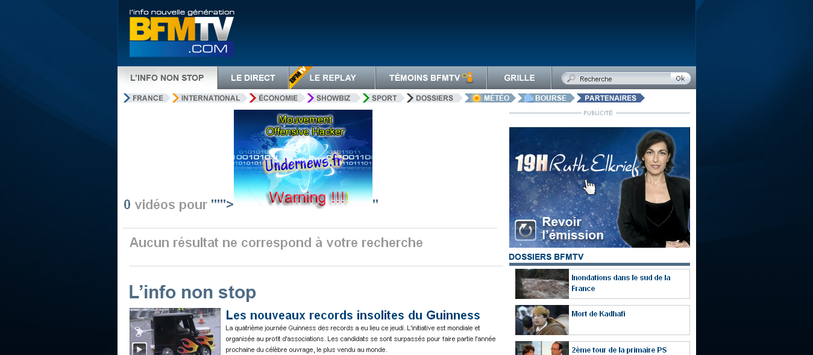Click the search magnifier icon
Image resolution: width=813 pixels, height=355 pixels.
click(x=571, y=78)
